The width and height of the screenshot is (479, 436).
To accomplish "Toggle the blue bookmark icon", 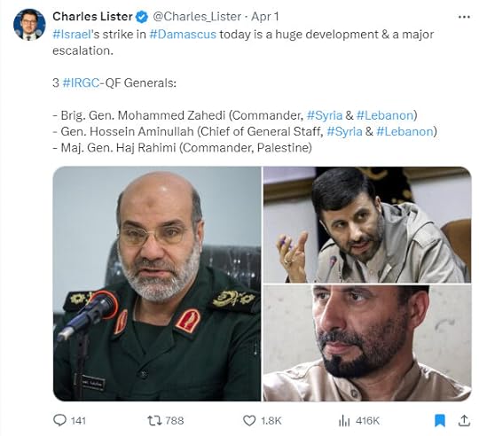I will pos(440,421).
